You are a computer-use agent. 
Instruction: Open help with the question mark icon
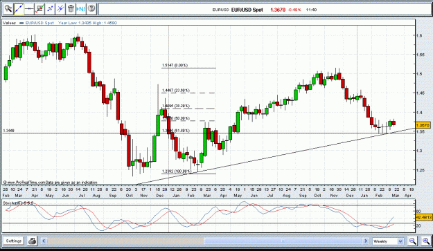[91, 9]
